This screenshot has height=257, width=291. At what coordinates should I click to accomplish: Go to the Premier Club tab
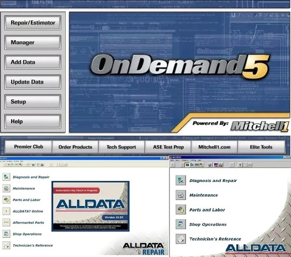[x=29, y=147]
